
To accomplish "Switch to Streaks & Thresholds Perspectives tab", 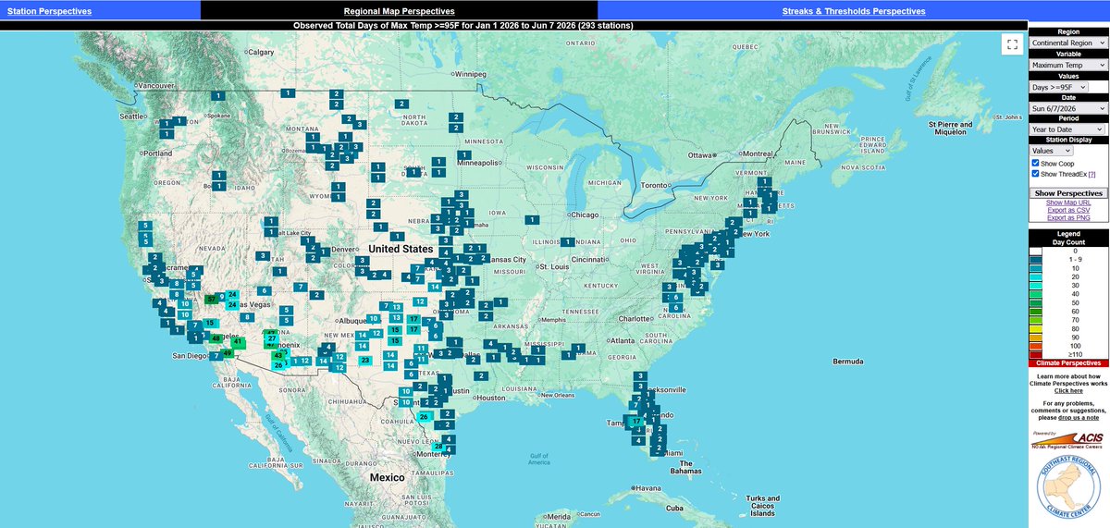I will tap(854, 11).
